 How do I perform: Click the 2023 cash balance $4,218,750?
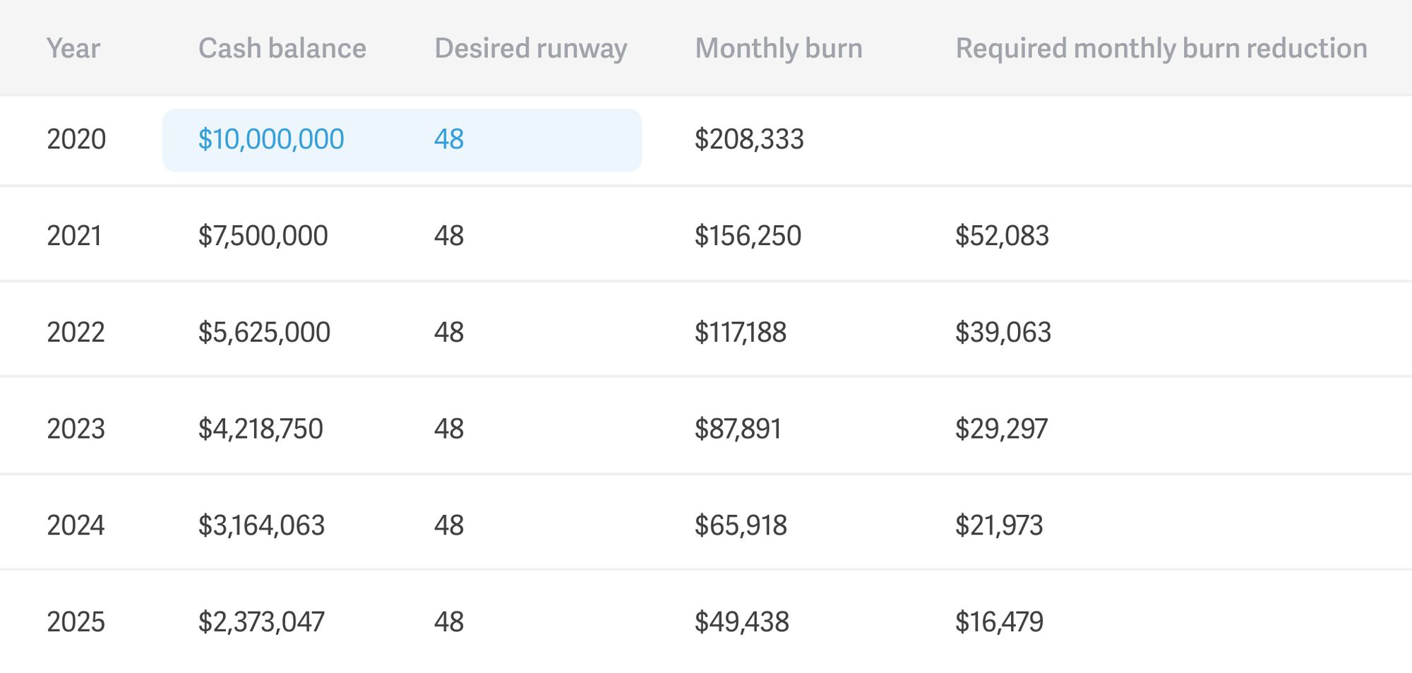point(261,429)
